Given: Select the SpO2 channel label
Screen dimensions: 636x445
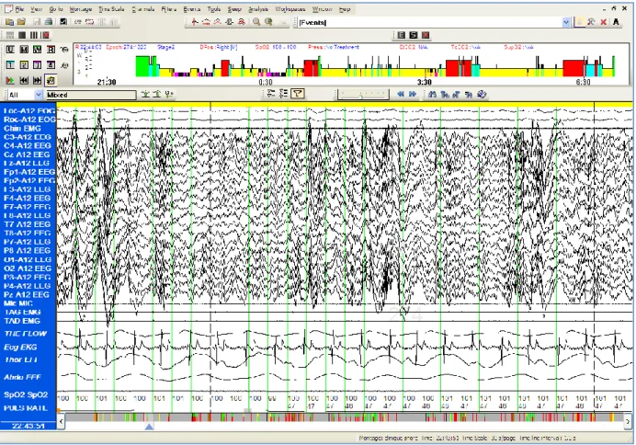Looking at the screenshot, I should pyautogui.click(x=26, y=394).
